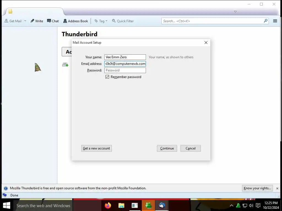Switch to Thunderbird taskbar icon
This screenshot has height=211, width=282.
pos(162,206)
